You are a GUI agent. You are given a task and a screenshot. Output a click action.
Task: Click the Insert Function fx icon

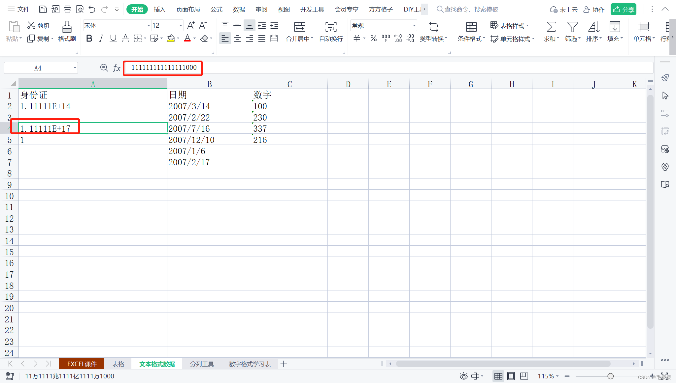point(117,68)
